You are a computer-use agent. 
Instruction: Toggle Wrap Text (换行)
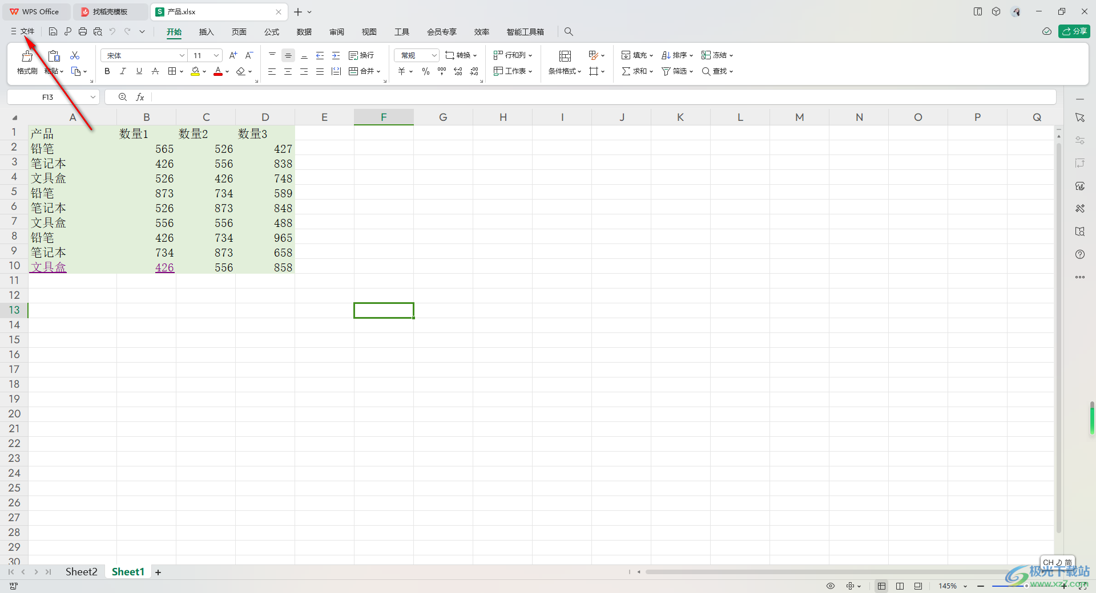361,55
